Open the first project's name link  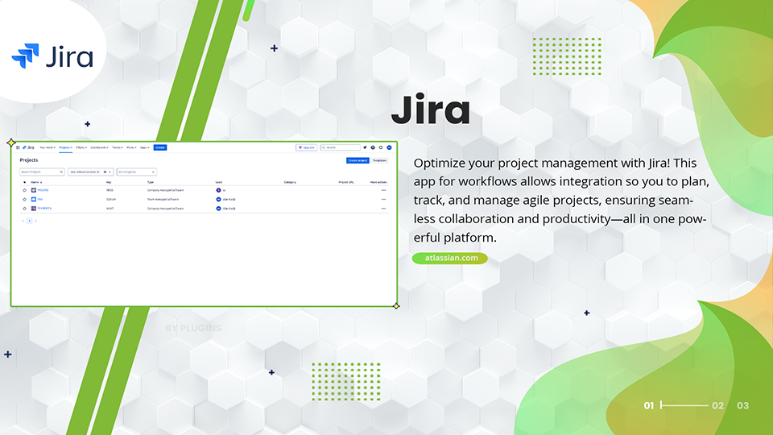click(x=43, y=190)
